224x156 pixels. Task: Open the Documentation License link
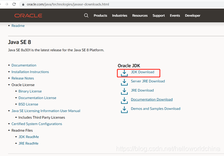tap(37, 98)
